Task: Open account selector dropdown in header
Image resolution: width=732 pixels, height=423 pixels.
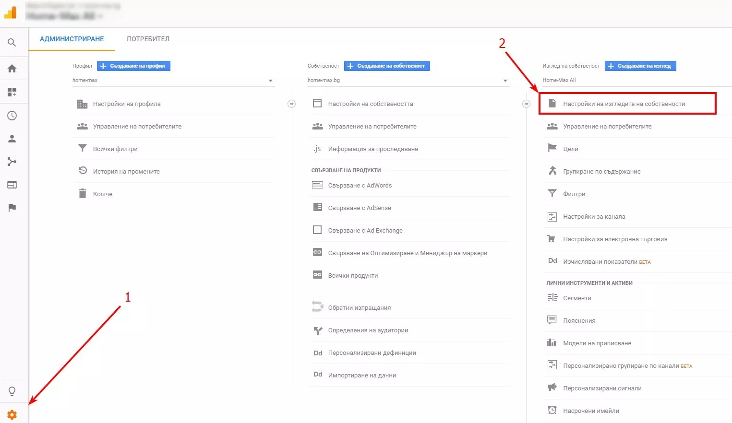Action: click(64, 16)
